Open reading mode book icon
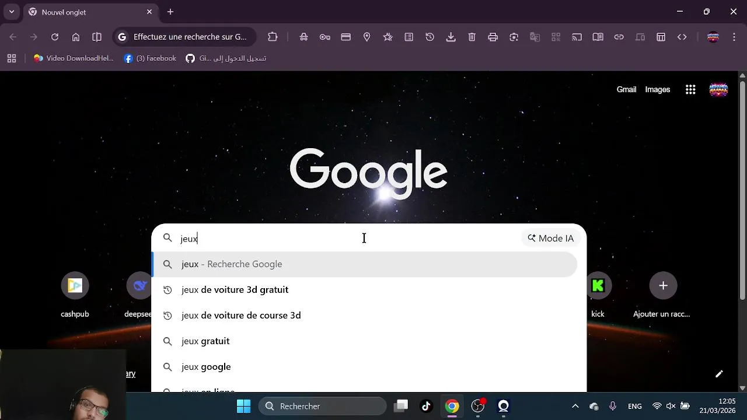Image resolution: width=747 pixels, height=420 pixels. point(598,37)
